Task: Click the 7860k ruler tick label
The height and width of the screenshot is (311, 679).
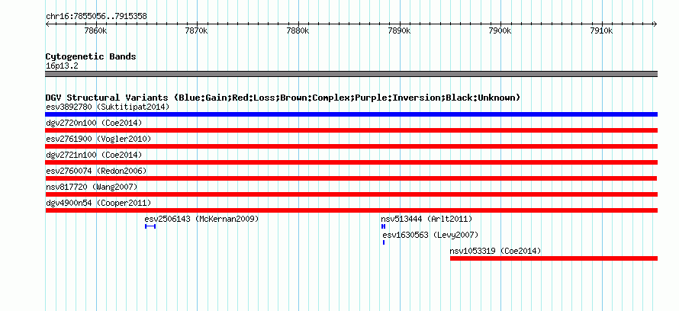Action: pyautogui.click(x=95, y=30)
